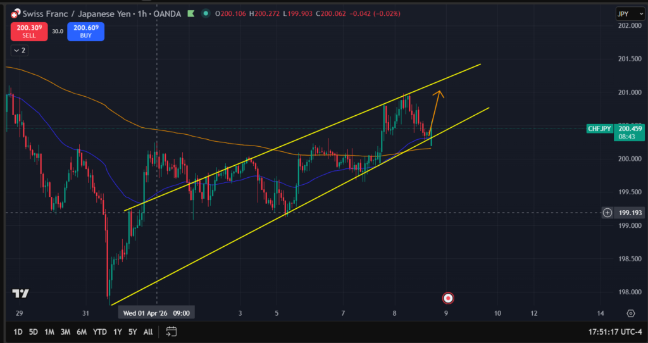Click the low value L199.903
Viewport: 648px width, 343px height.
299,14
